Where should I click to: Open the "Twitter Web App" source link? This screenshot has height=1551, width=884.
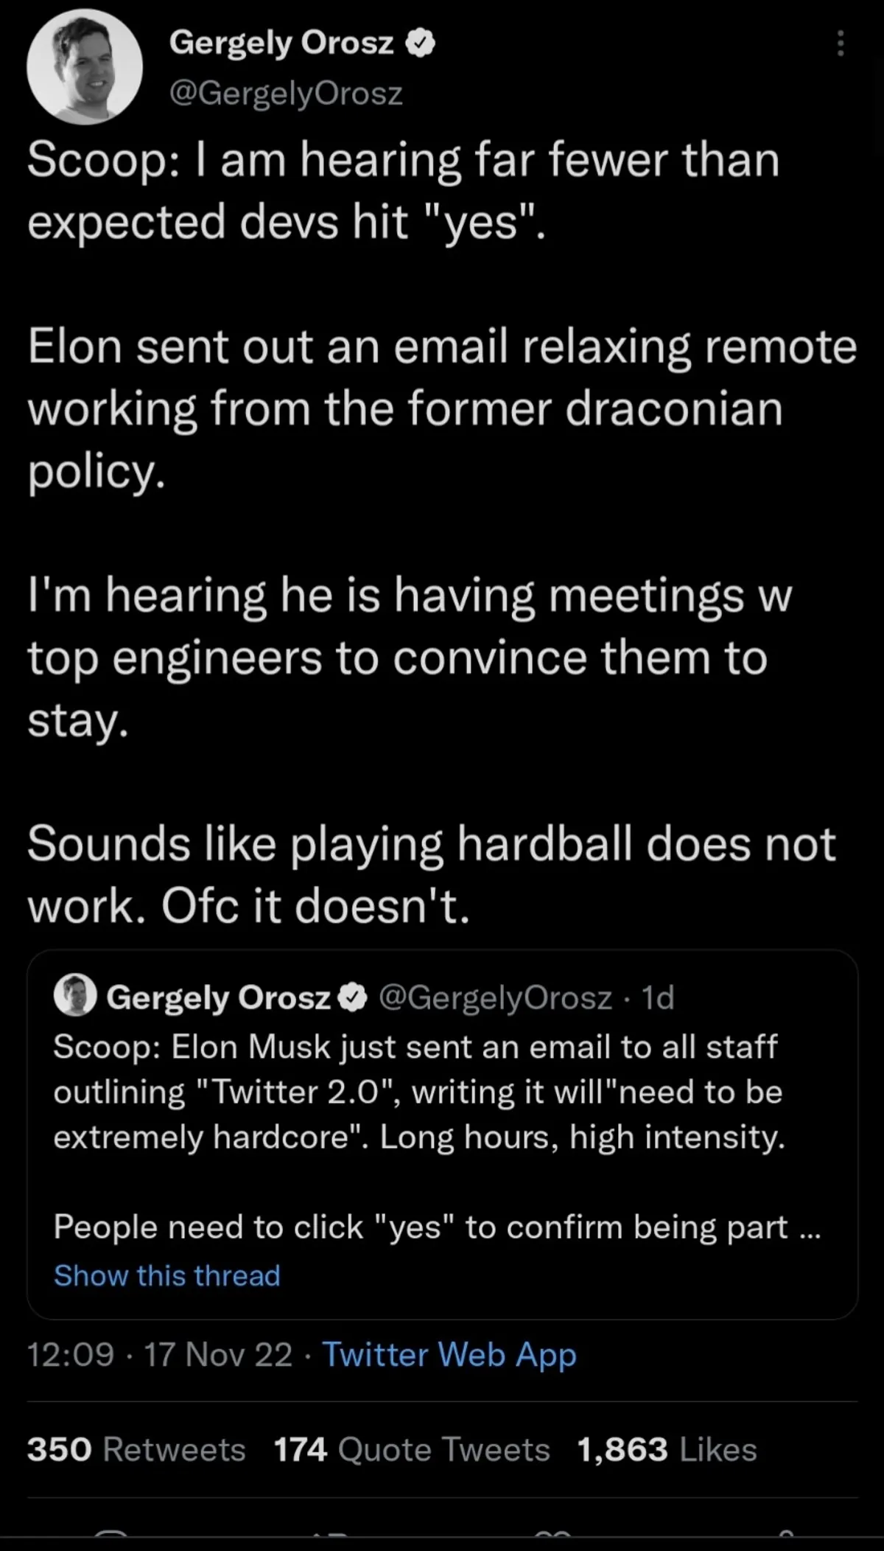tap(449, 1355)
